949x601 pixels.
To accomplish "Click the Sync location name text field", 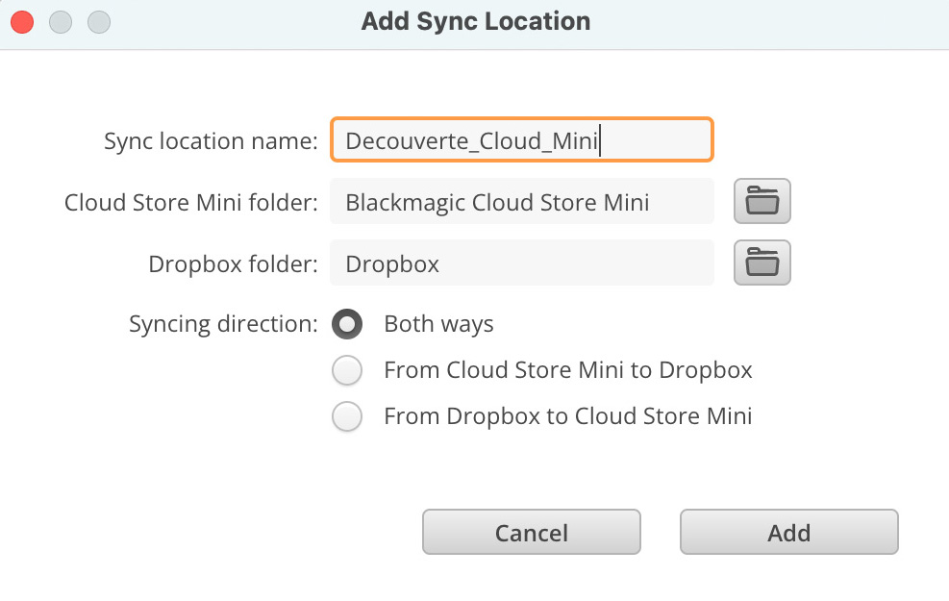I will tap(521, 141).
